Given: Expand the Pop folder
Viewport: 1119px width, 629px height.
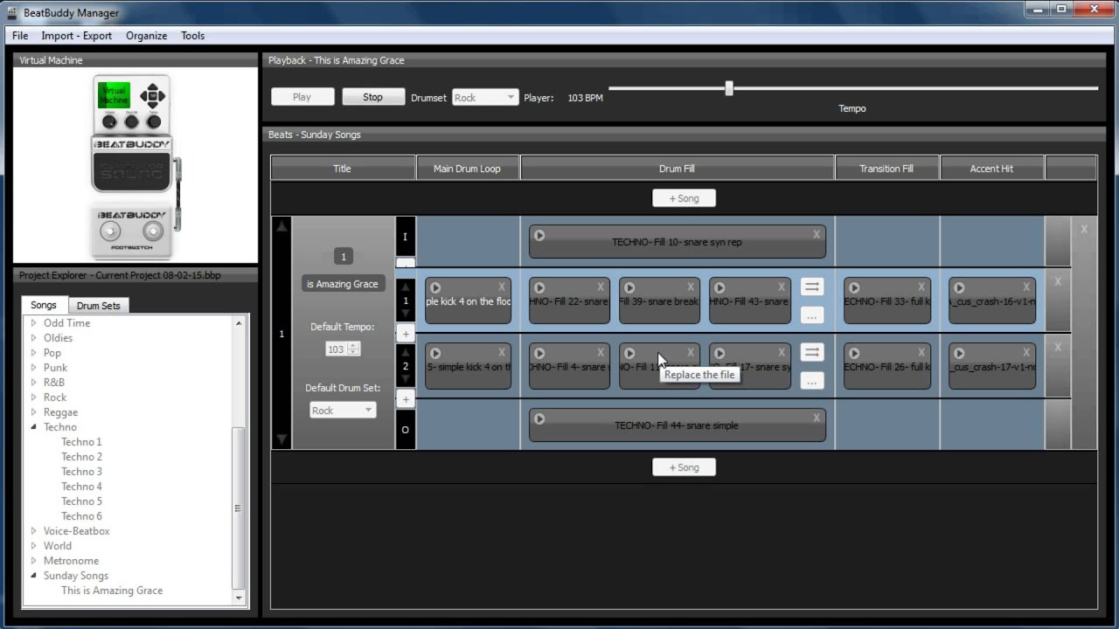Looking at the screenshot, I should click(34, 353).
